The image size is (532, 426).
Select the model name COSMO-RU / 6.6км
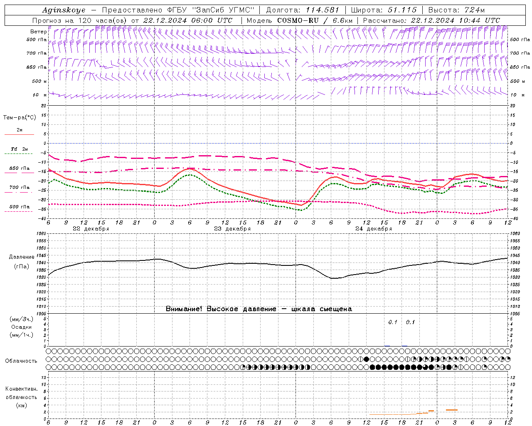pyautogui.click(x=315, y=20)
